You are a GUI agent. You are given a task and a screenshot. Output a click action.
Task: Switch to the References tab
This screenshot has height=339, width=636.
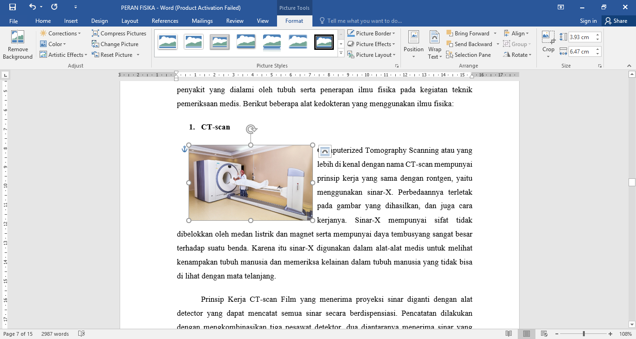pos(165,21)
